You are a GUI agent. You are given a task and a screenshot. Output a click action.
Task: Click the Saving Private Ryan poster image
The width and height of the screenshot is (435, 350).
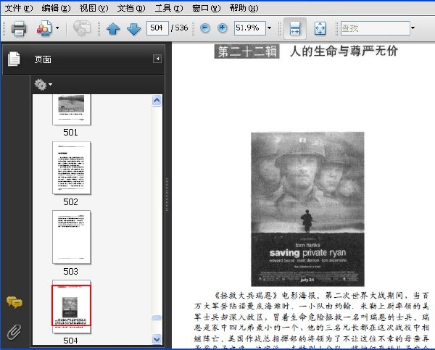click(307, 209)
